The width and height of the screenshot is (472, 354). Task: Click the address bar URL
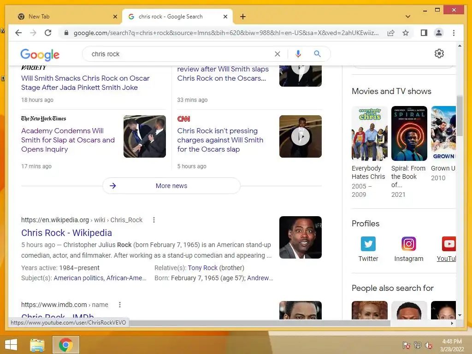click(226, 33)
